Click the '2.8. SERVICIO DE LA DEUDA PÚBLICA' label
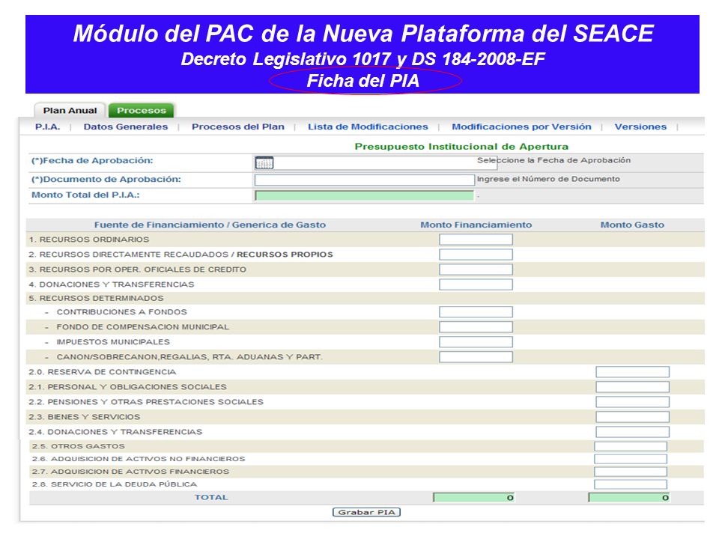 115,484
